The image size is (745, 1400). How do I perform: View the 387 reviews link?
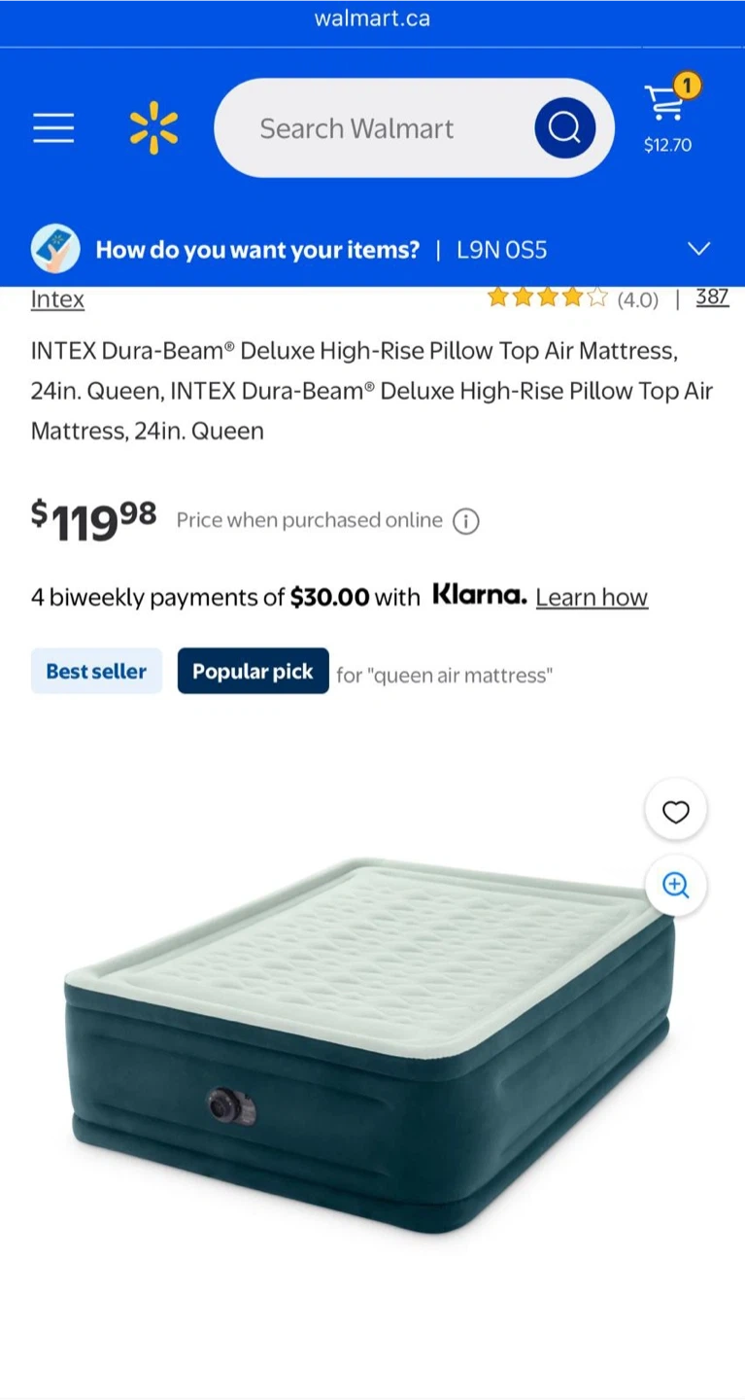pyautogui.click(x=712, y=297)
